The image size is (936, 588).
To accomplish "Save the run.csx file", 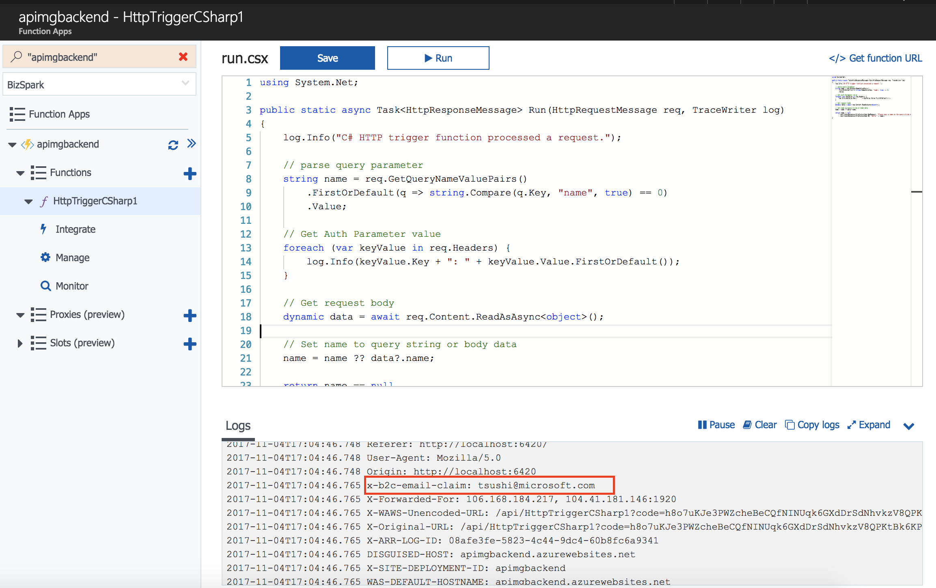I will coord(327,58).
